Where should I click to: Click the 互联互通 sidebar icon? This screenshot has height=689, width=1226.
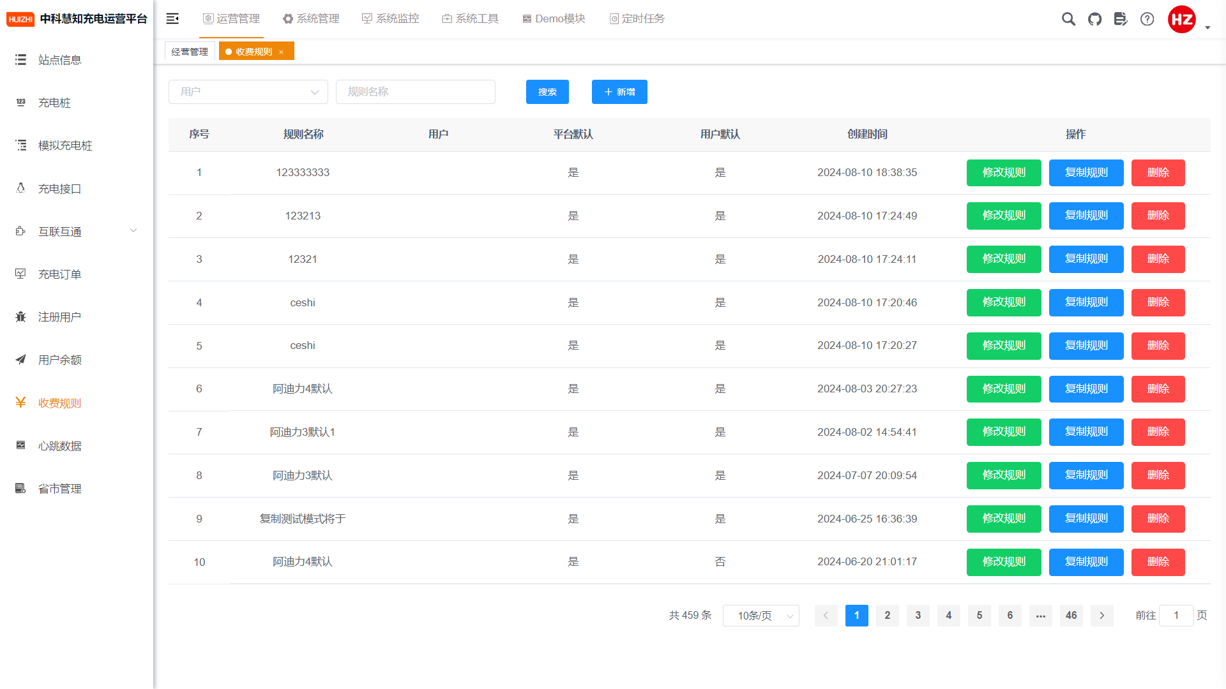click(x=21, y=231)
